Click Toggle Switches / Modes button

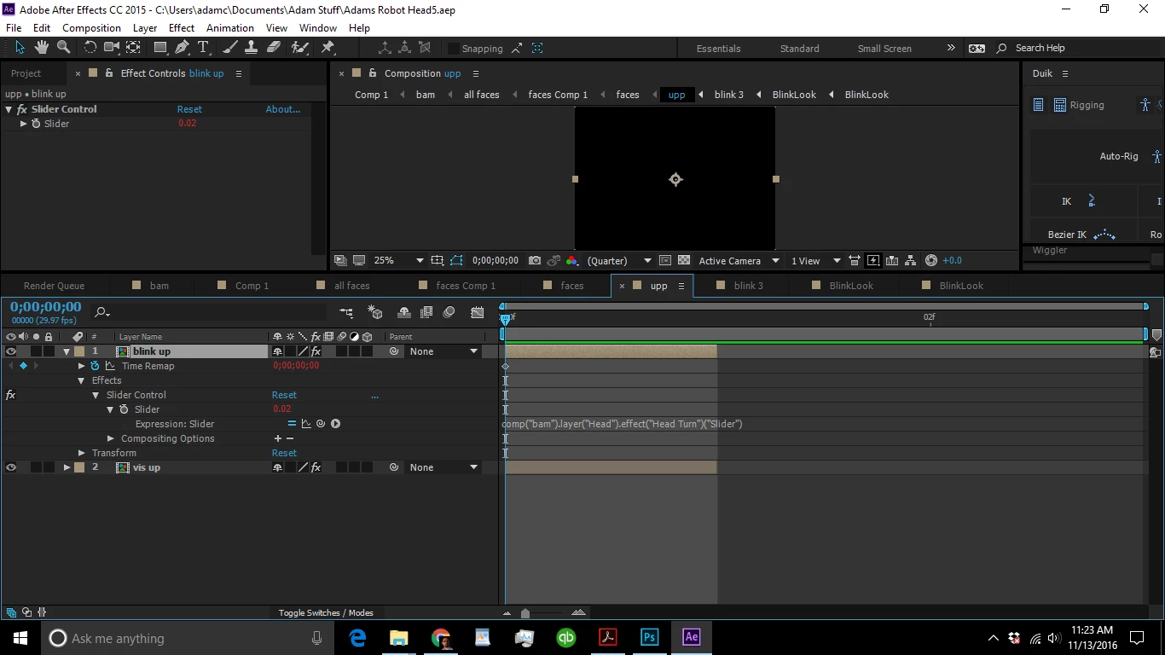click(326, 612)
